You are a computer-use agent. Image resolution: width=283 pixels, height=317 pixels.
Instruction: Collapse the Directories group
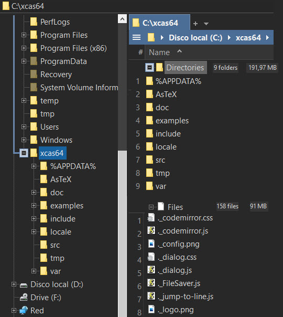click(149, 67)
